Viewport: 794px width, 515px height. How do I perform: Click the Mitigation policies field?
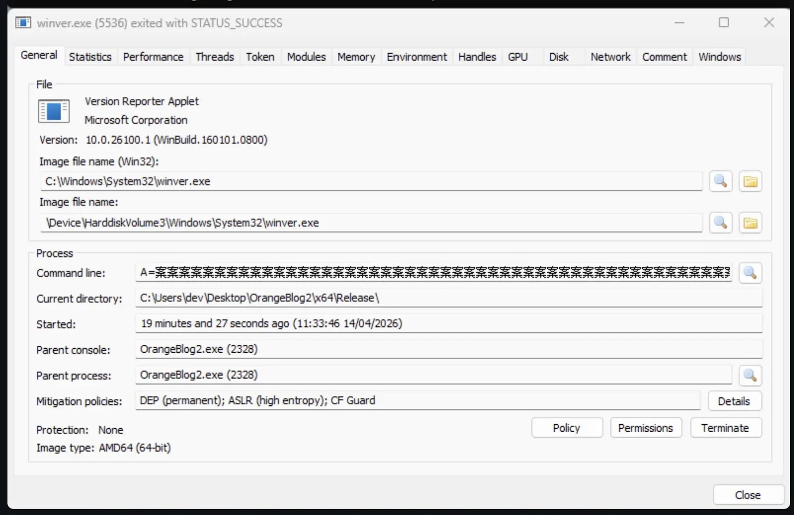[417, 400]
